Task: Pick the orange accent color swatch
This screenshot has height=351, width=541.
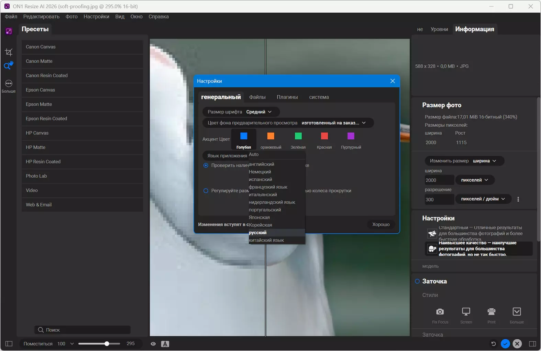Action: (x=271, y=136)
